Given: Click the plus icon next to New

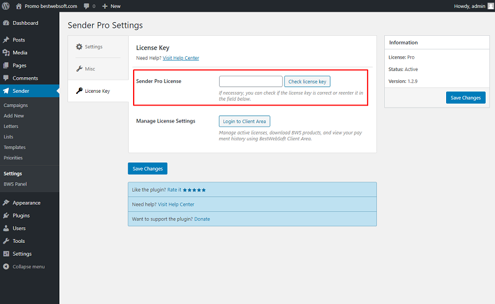Looking at the screenshot, I should [105, 6].
